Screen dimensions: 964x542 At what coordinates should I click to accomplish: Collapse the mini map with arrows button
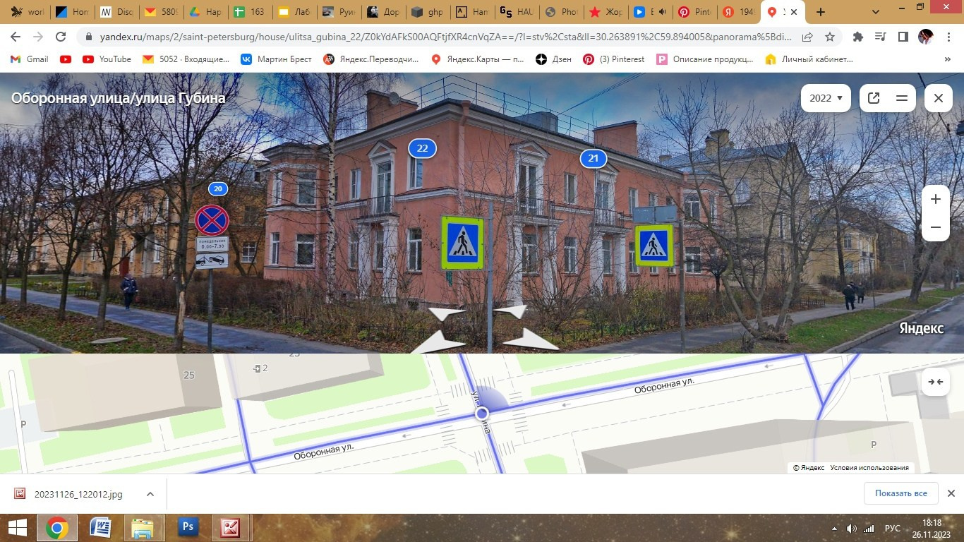tap(935, 382)
